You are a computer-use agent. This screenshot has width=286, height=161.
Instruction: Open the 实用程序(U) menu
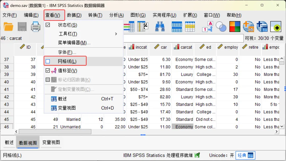(x=164, y=15)
